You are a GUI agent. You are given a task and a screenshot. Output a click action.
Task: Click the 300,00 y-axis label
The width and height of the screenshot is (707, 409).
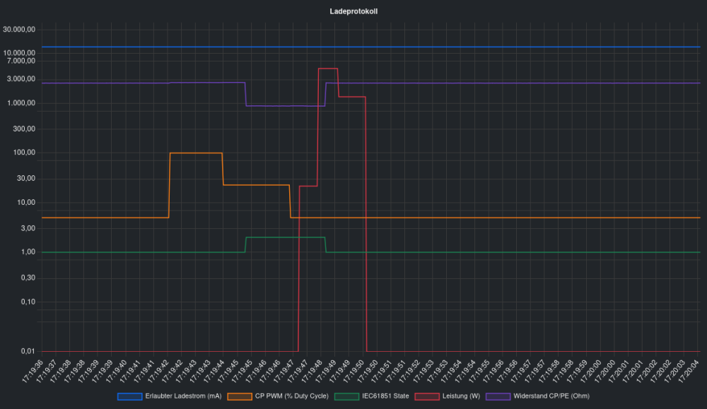click(24, 129)
